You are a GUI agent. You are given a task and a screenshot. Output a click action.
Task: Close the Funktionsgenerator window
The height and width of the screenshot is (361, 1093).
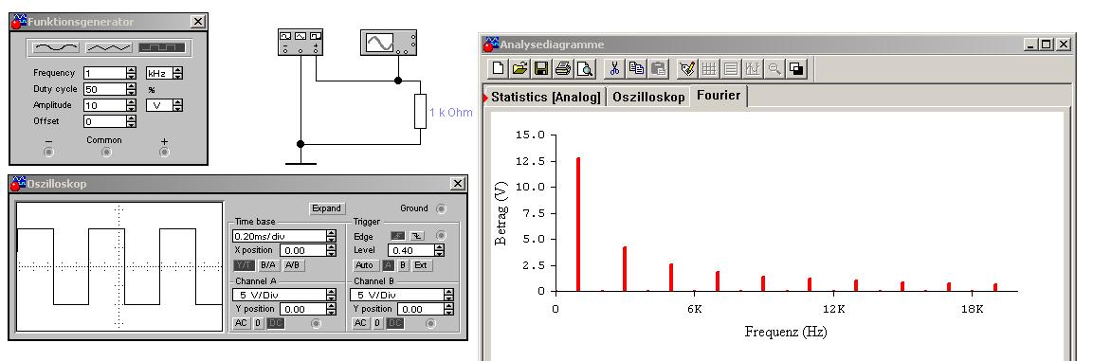tap(198, 22)
